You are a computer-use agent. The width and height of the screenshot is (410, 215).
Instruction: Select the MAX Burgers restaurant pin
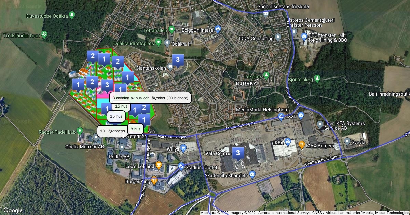click(x=302, y=145)
